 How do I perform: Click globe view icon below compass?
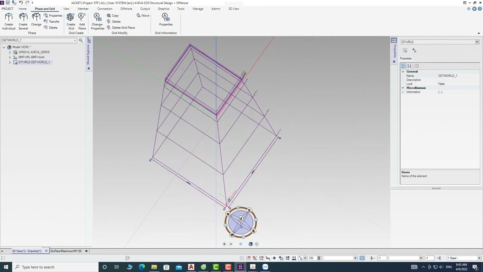(x=251, y=244)
